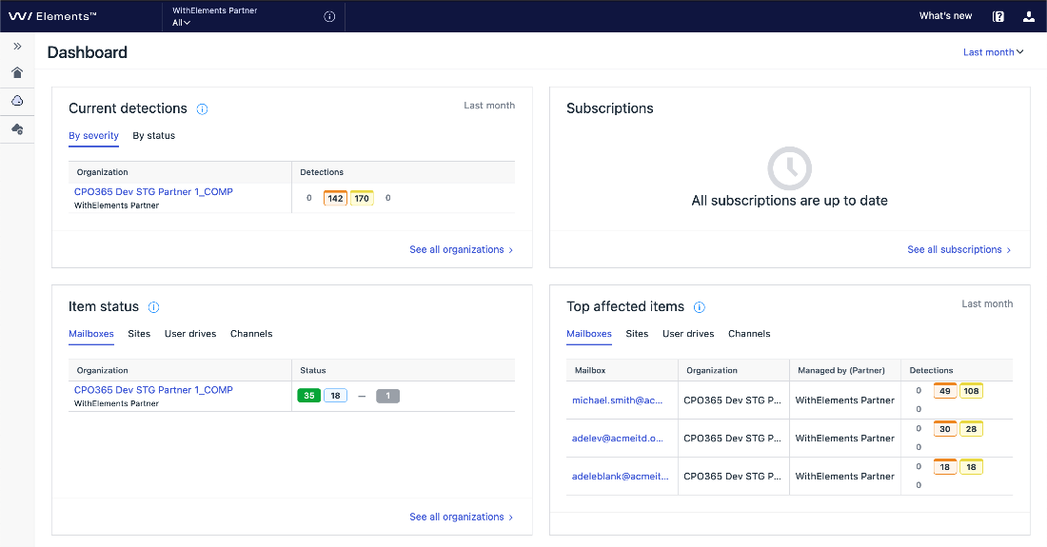Open adeleblank@acmeit... mailbox link

coord(621,477)
